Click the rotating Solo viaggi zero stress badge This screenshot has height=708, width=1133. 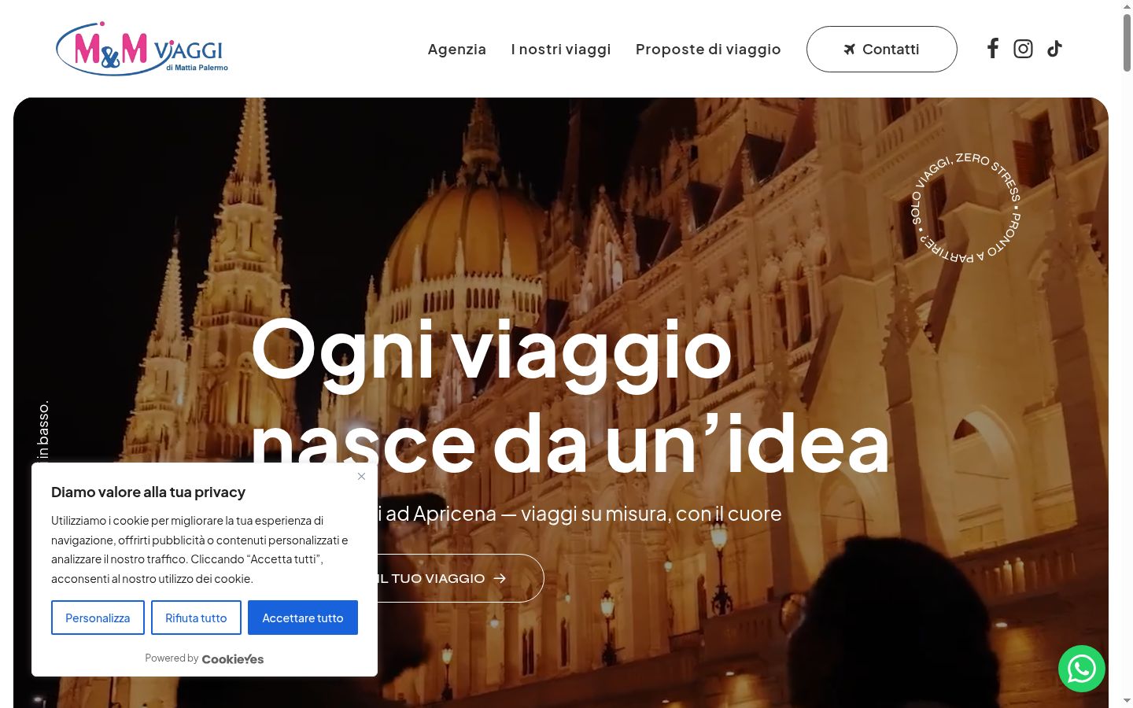[965, 208]
